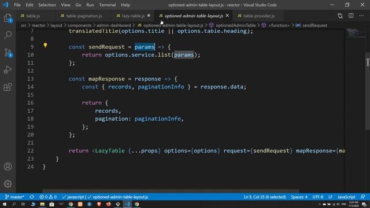Image resolution: width=370 pixels, height=208 pixels.
Task: Switch to the table-pagination.js tab
Action: tap(84, 16)
